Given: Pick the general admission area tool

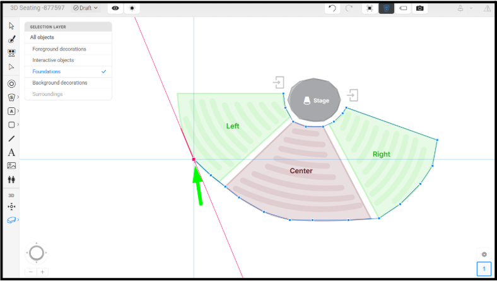Looking at the screenshot, I should pos(11,111).
